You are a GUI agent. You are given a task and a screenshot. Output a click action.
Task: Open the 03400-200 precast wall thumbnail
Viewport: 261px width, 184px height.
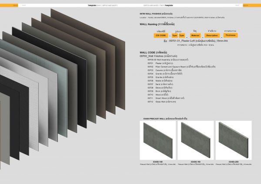click(233, 140)
